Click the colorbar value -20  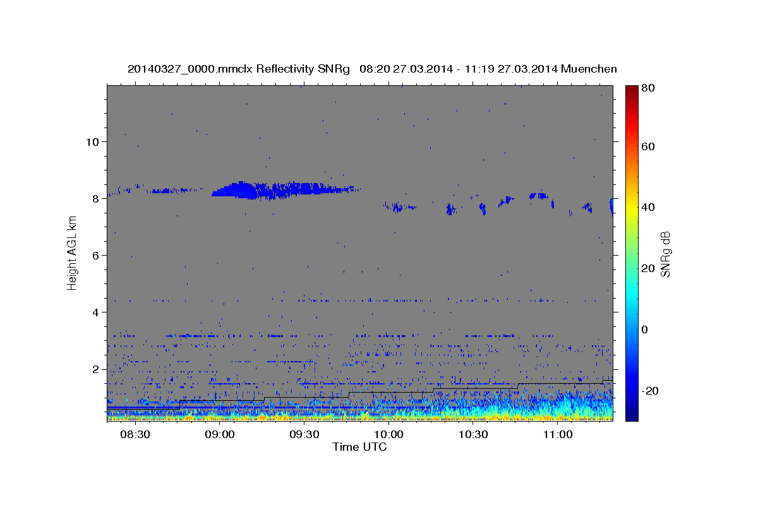pyautogui.click(x=650, y=391)
